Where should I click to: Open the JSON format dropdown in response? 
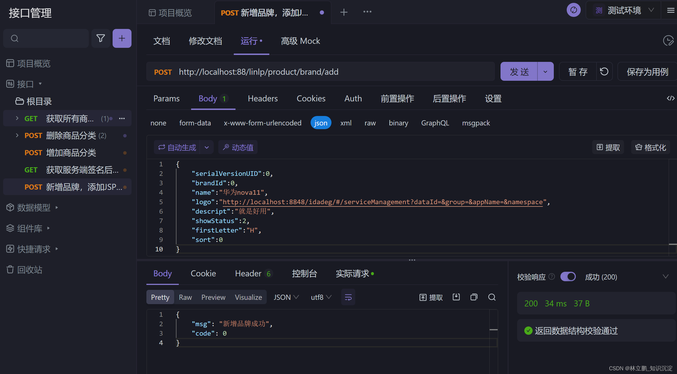pyautogui.click(x=286, y=297)
